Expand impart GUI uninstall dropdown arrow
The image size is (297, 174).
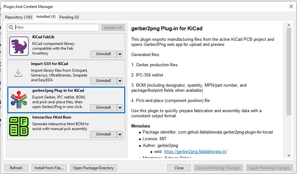pyautogui.click(x=120, y=81)
